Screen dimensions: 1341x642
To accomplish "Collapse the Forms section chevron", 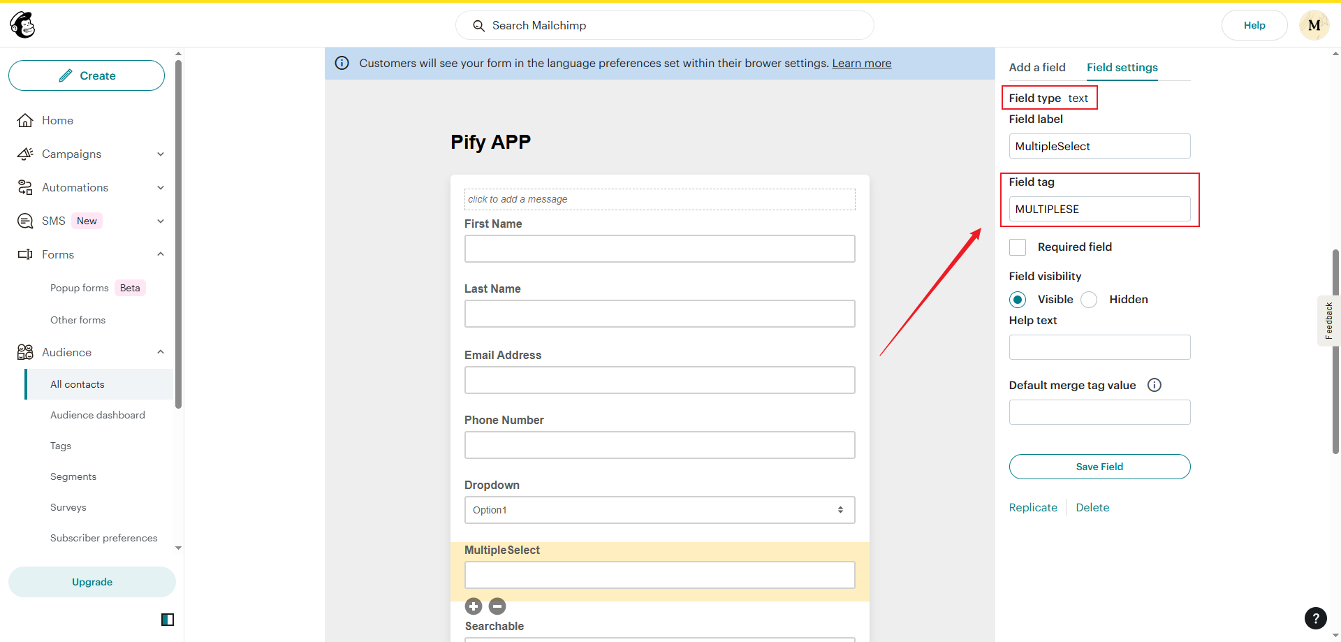I will pyautogui.click(x=161, y=254).
